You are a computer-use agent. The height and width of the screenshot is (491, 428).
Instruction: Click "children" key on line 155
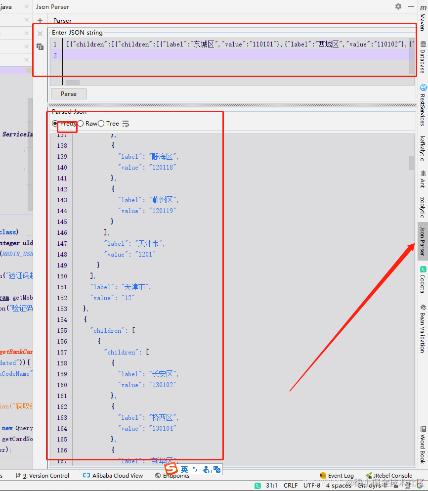click(107, 331)
